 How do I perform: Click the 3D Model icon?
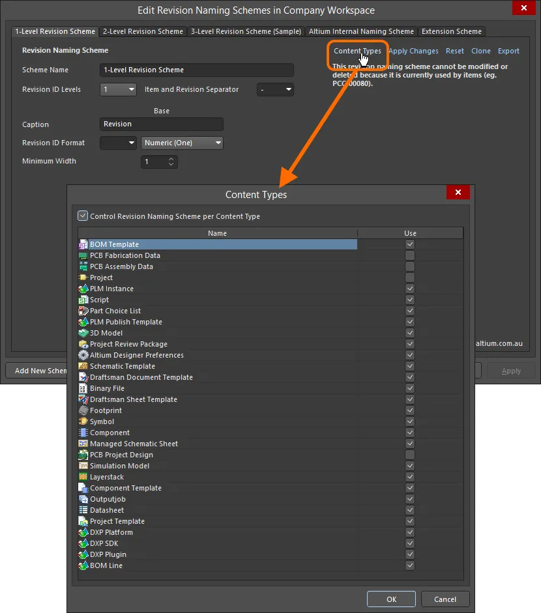pos(83,333)
